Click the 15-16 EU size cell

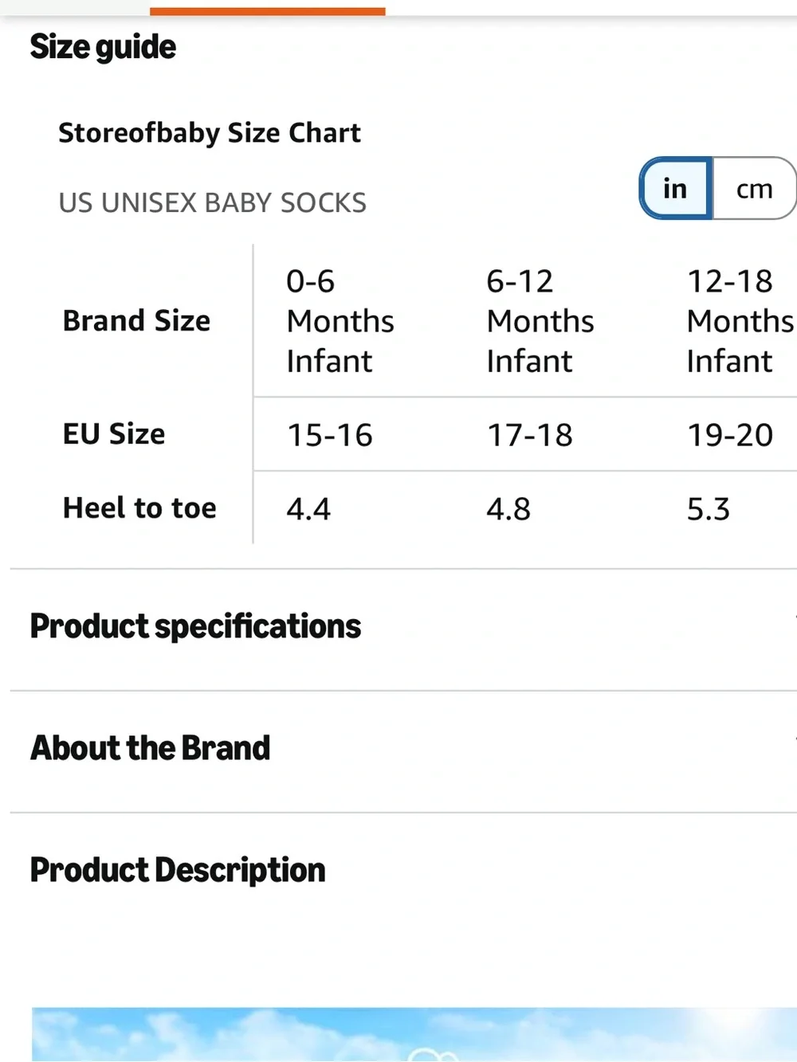(x=329, y=435)
